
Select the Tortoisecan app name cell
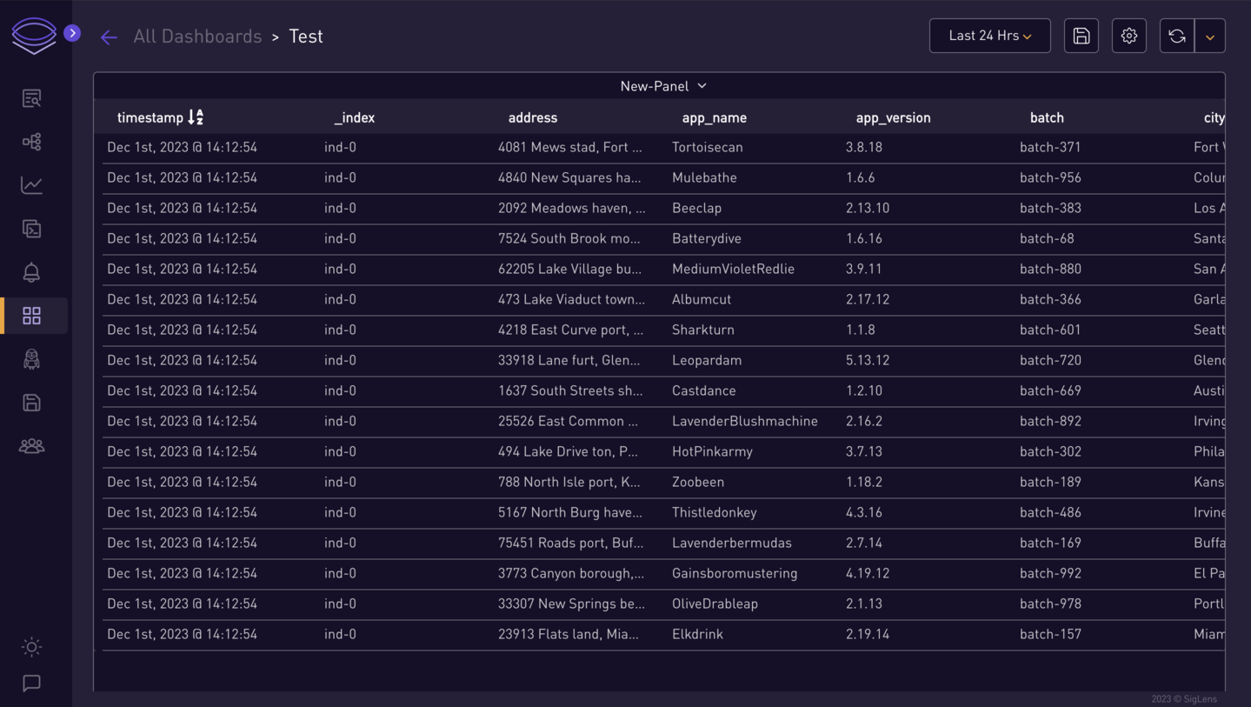708,147
